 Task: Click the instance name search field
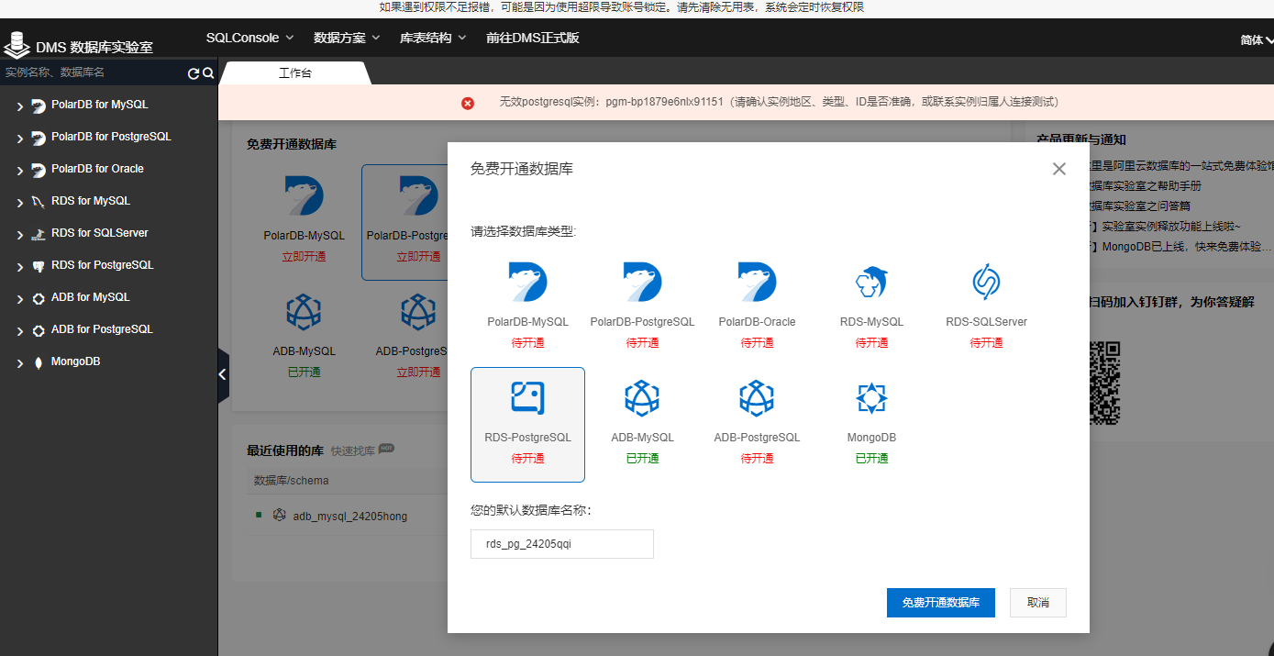[94, 72]
